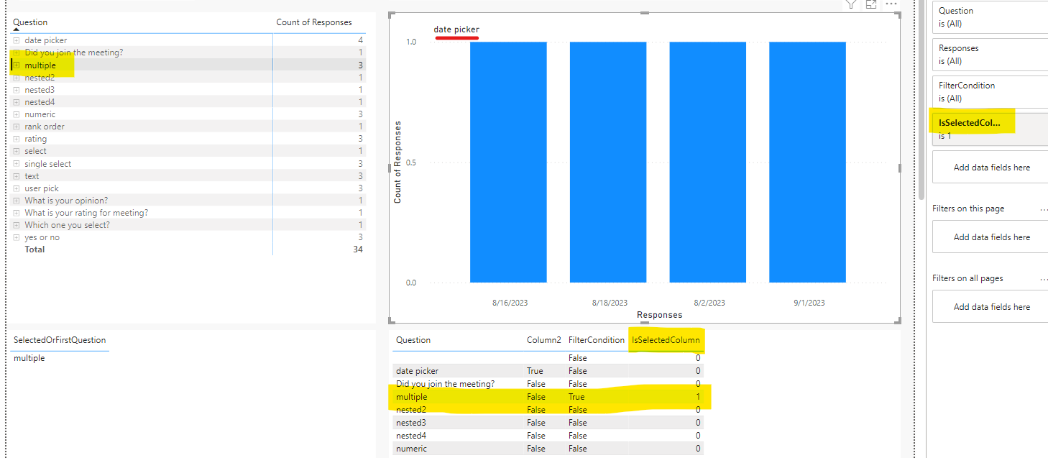Open the Question filter card
Image resolution: width=1048 pixels, height=458 pixels.
click(x=990, y=17)
